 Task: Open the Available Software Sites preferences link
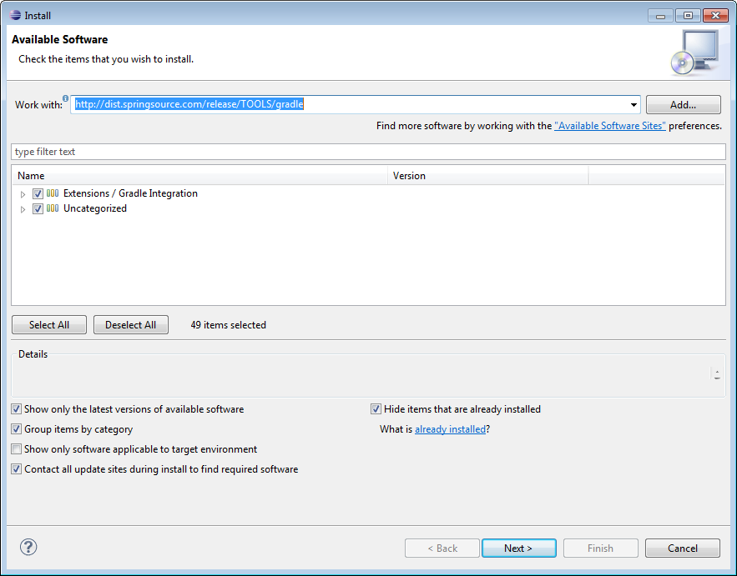click(x=609, y=125)
